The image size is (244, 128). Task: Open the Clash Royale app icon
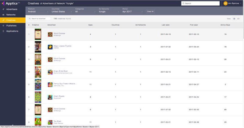(50, 97)
